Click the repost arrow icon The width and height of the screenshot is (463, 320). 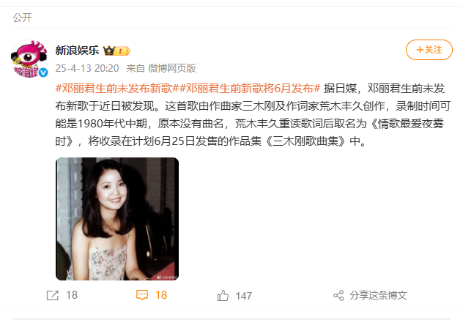pos(53,295)
